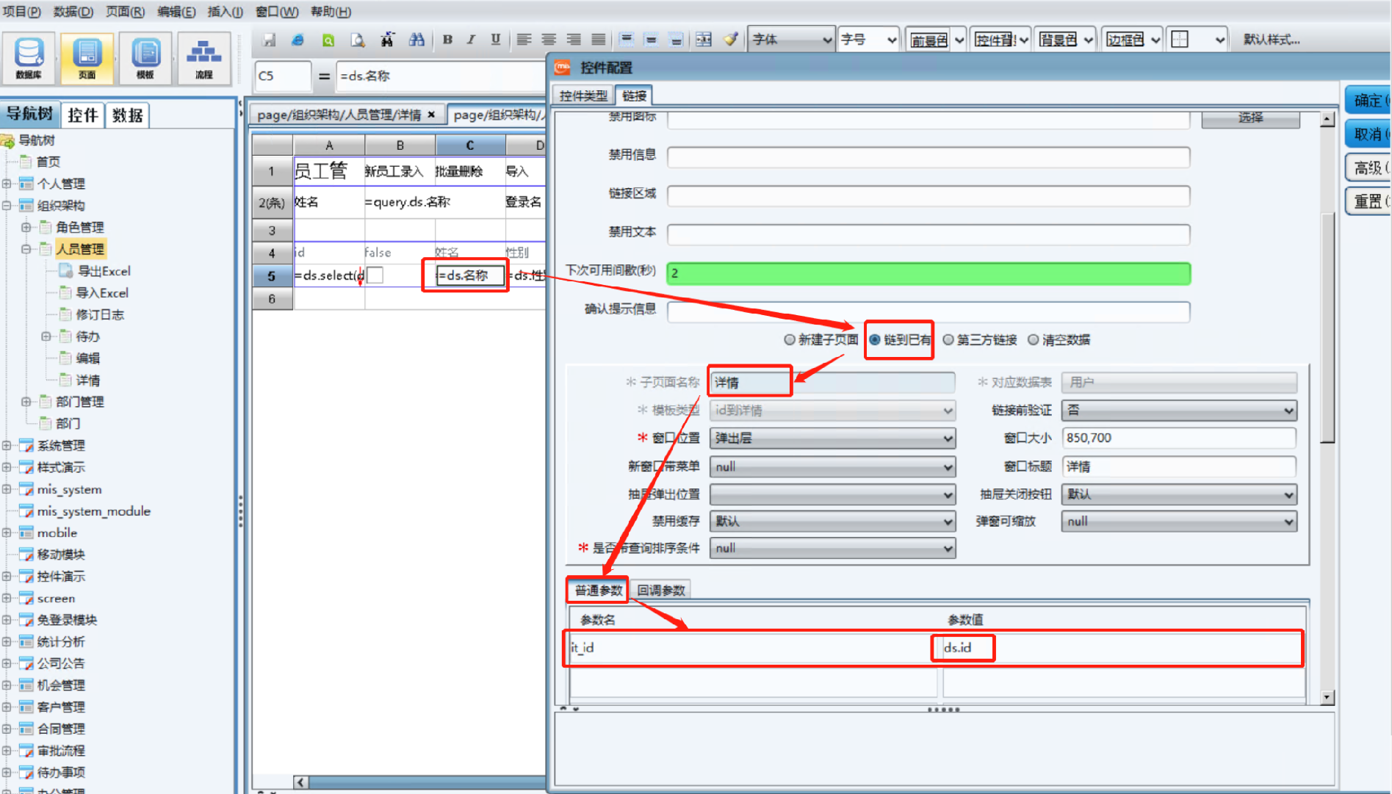Select the 新建子页面 radio button
The width and height of the screenshot is (1392, 794).
click(x=821, y=339)
